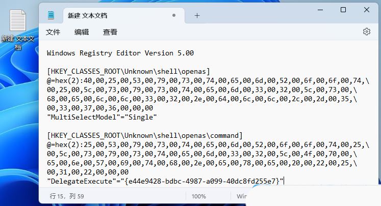Click line starting '@=hex(2):25,00,53'
381x206 pixels.
[x=208, y=144]
